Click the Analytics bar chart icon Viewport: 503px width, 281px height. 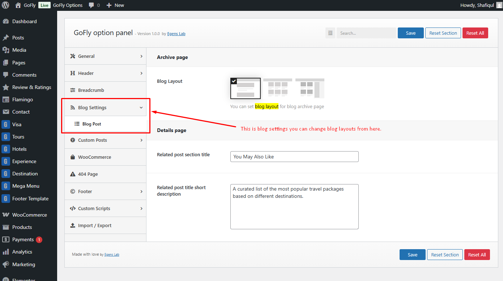click(6, 252)
